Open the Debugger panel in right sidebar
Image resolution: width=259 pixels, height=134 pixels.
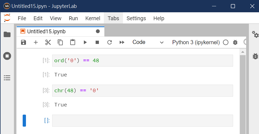point(255,56)
